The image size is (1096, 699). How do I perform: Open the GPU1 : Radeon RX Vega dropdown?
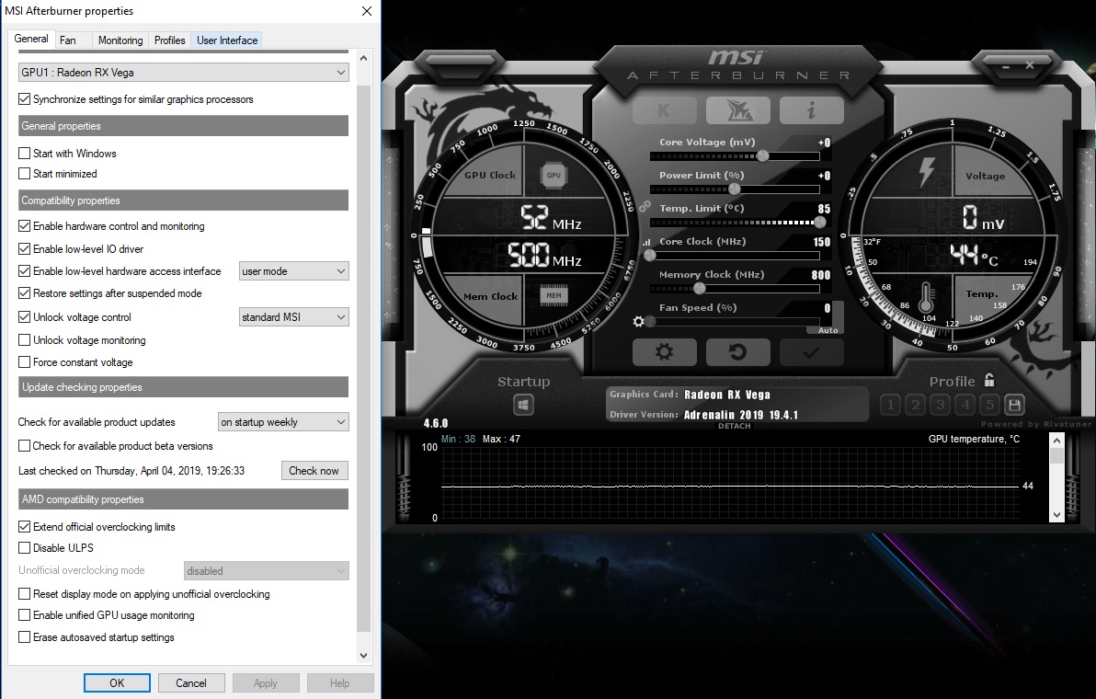183,72
